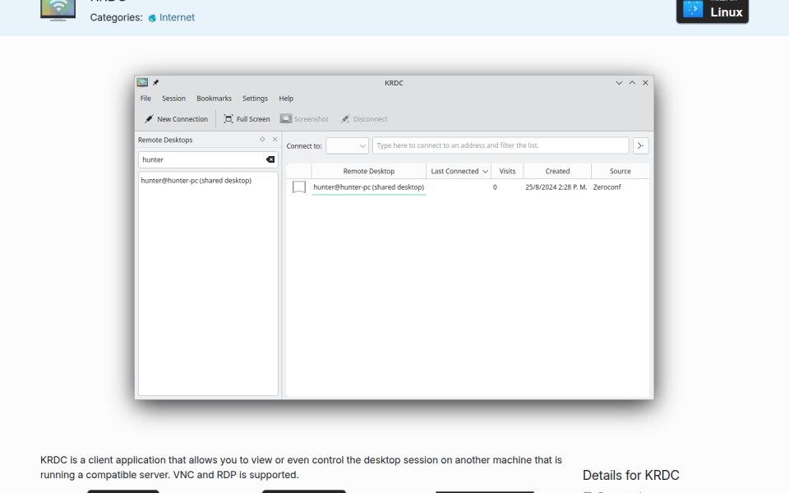This screenshot has width=789, height=493.
Task: Open the Bookmarks menu
Action: (x=214, y=99)
